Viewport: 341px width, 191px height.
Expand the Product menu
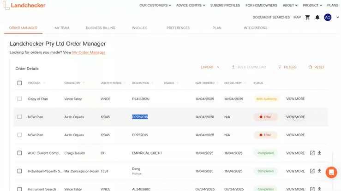(x=312, y=5)
